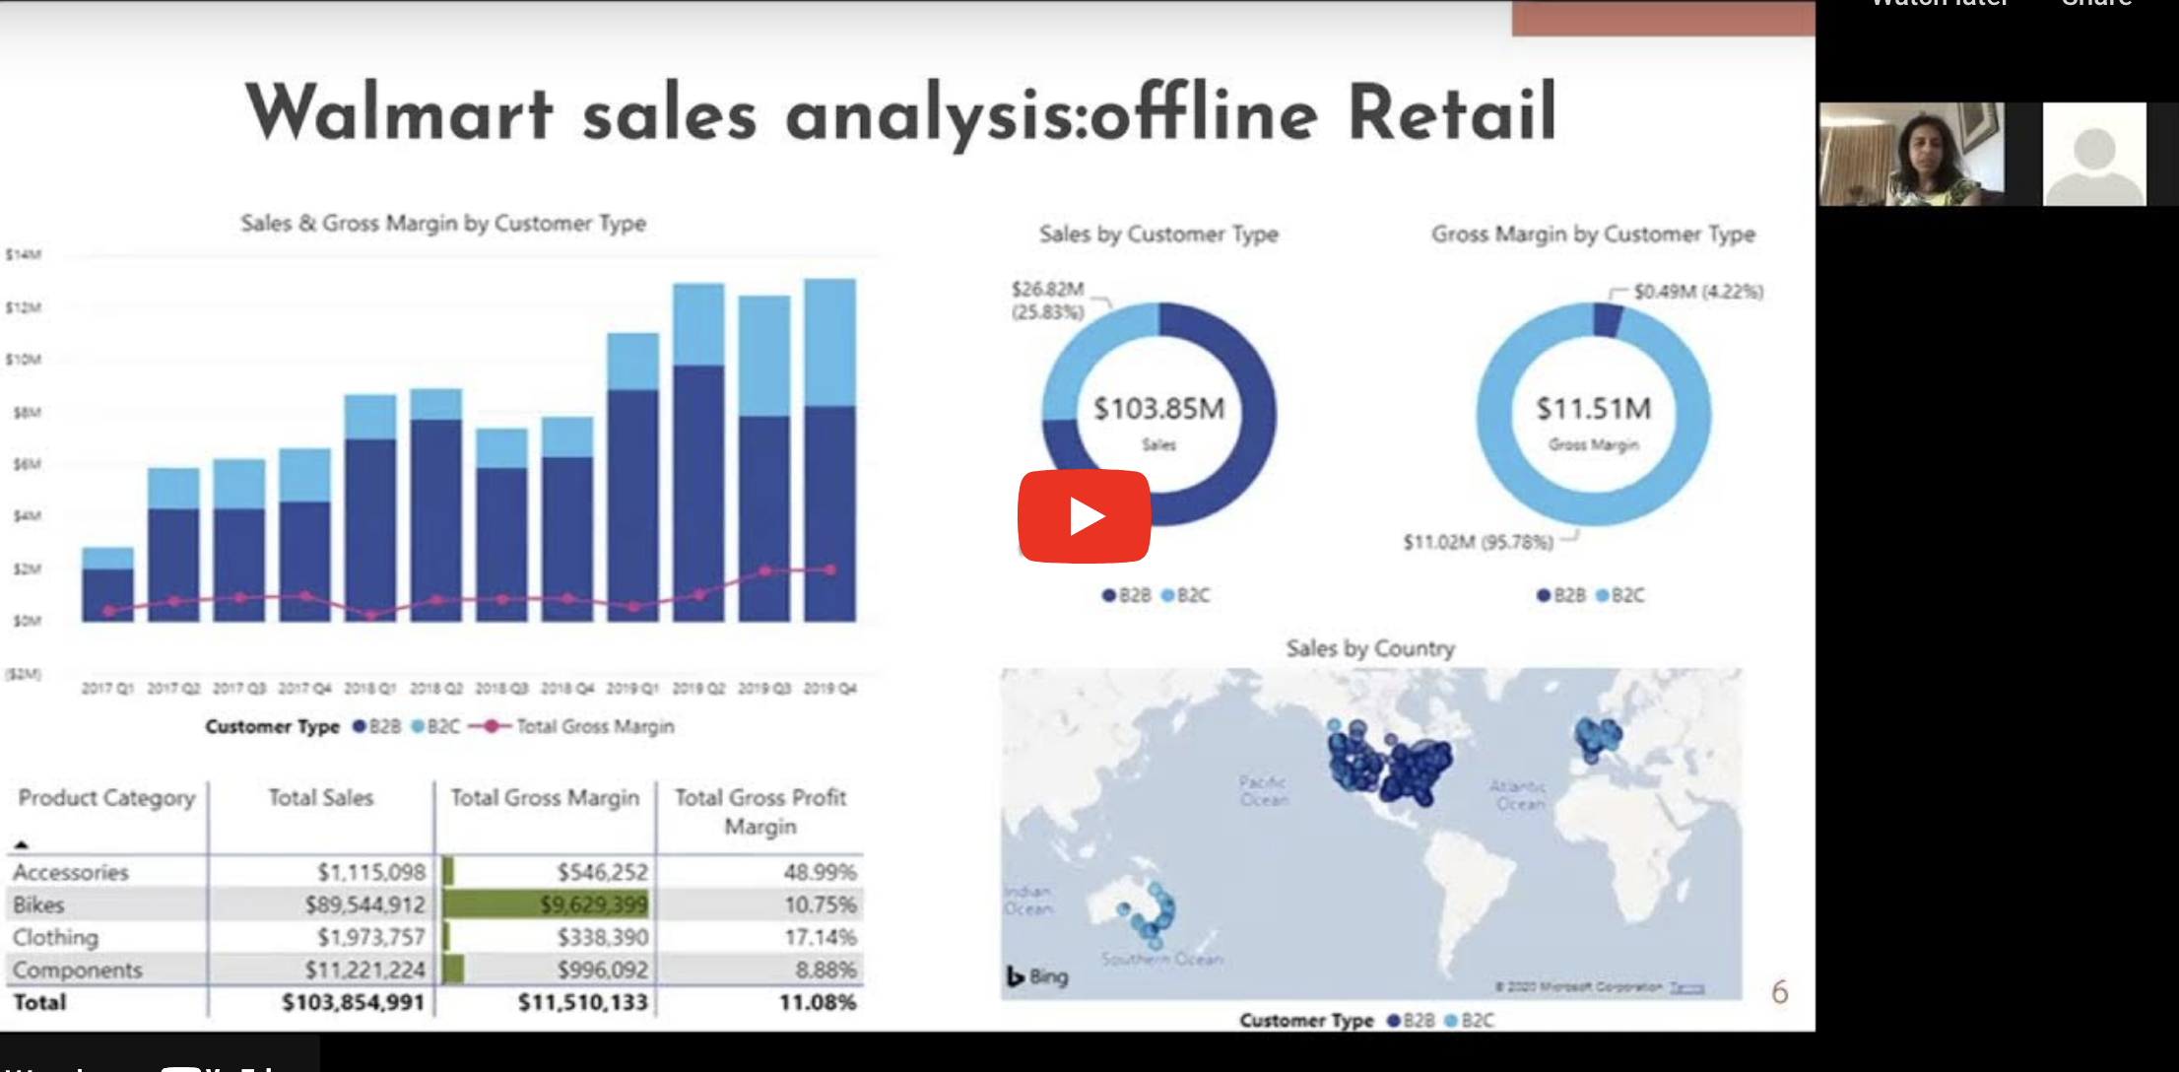Click the 'Total Gross Profit Margin' column header
This screenshot has height=1072, width=2179.
(760, 812)
